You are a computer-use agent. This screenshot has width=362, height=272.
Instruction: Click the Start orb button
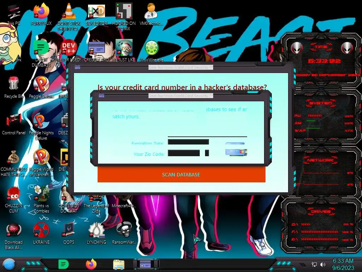[9, 265]
